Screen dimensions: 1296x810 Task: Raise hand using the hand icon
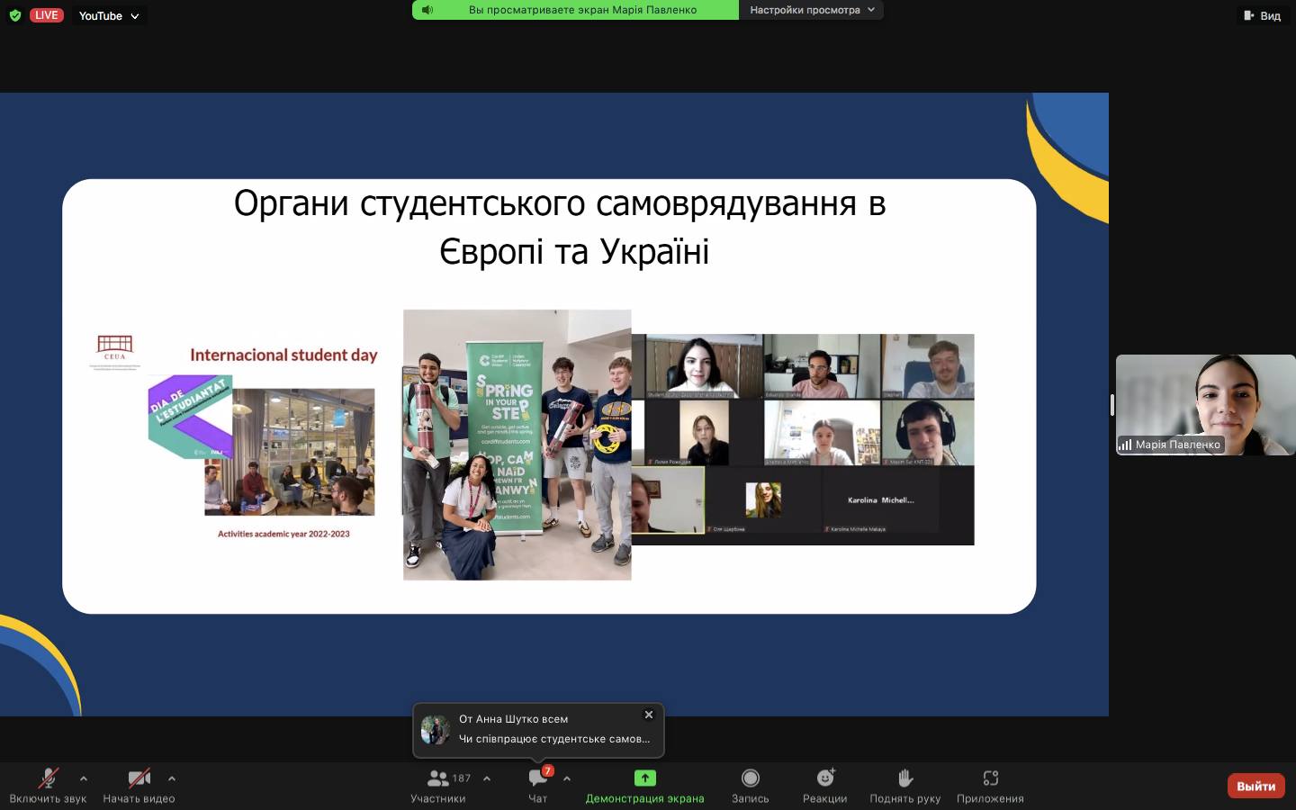904,778
